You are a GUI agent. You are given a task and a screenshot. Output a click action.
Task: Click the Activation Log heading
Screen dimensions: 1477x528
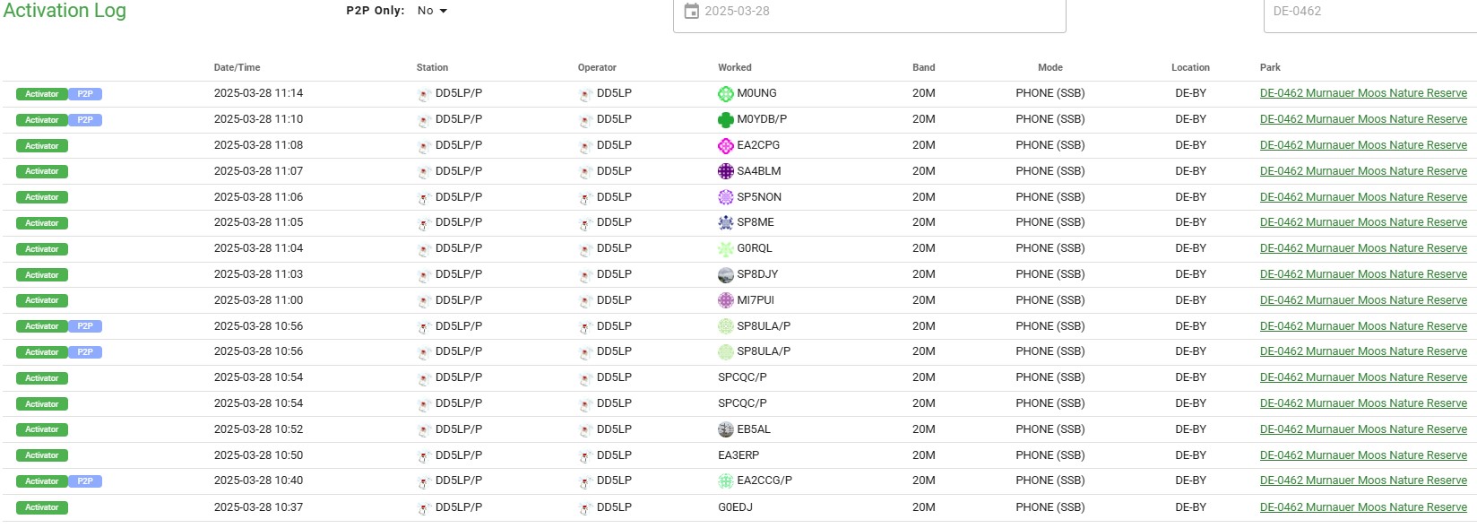(65, 11)
